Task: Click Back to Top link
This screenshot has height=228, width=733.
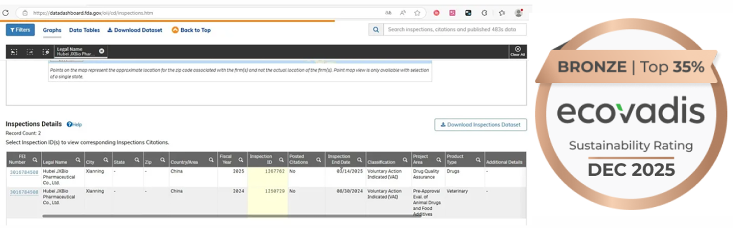Action: pos(191,30)
